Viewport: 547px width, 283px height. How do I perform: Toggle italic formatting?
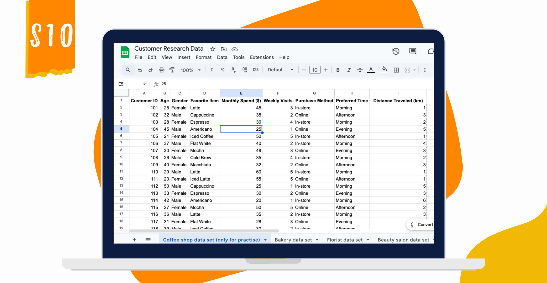[349, 70]
